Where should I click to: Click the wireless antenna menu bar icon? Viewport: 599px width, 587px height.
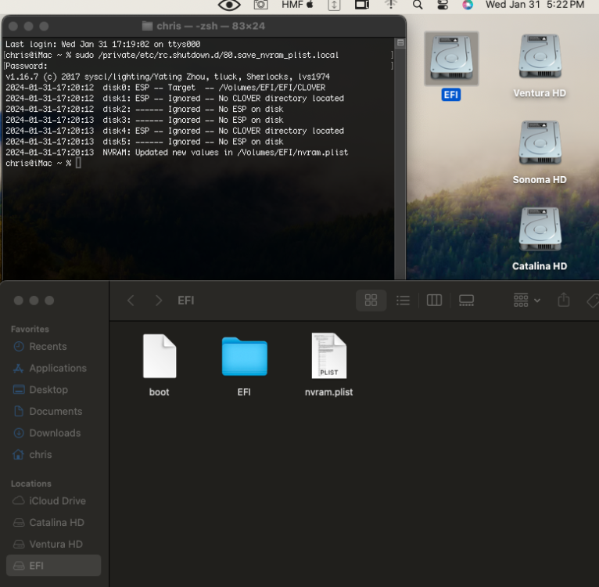[390, 5]
